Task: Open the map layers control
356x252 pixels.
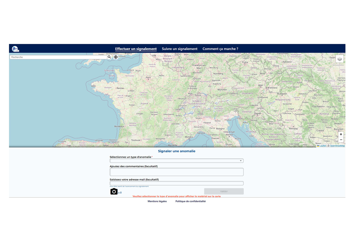Action: coord(340,59)
